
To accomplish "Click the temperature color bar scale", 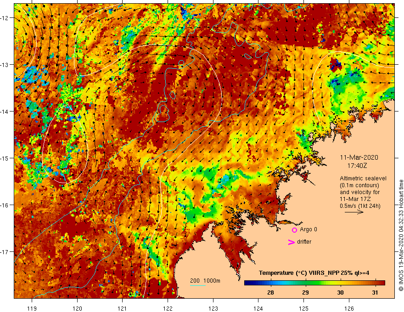I will (x=314, y=283).
